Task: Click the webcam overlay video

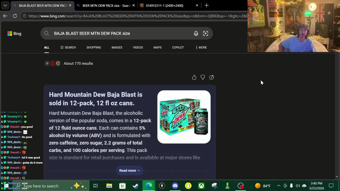Action: 294,26
